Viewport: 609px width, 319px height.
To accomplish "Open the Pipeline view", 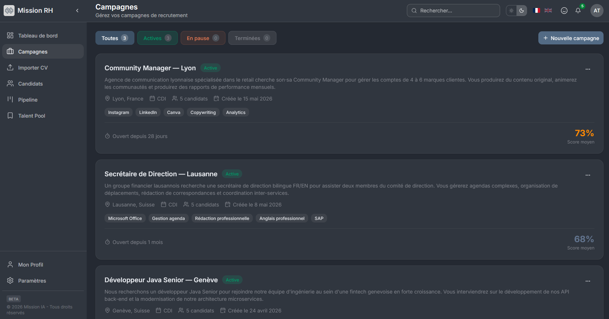I will coord(43,100).
